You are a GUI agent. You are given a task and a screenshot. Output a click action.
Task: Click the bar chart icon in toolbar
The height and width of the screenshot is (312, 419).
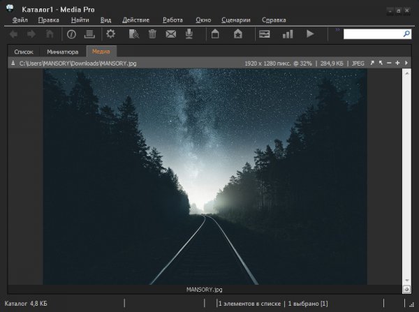[288, 34]
